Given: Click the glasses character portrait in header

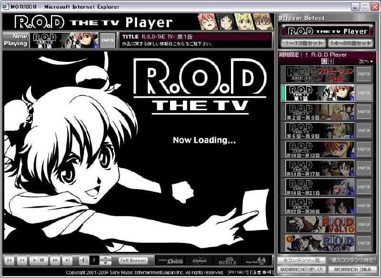Looking at the screenshot, I should [262, 22].
